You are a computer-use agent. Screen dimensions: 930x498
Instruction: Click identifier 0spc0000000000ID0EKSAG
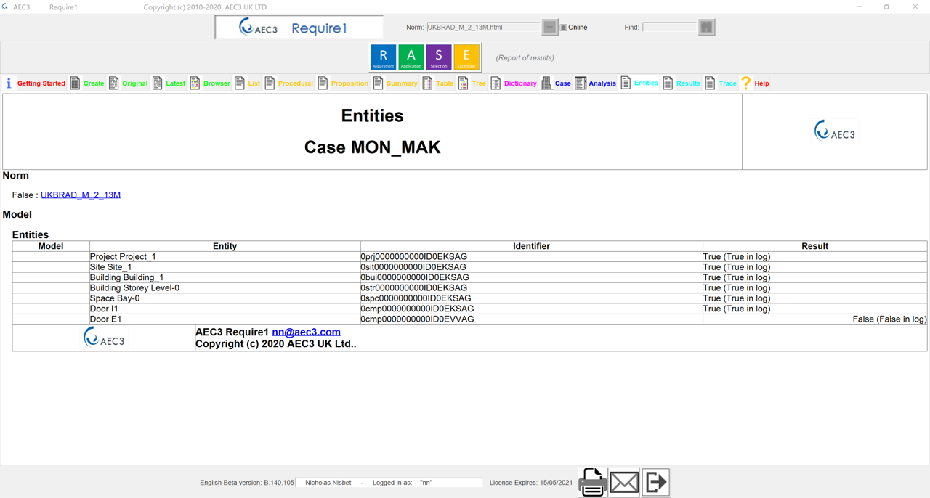416,298
